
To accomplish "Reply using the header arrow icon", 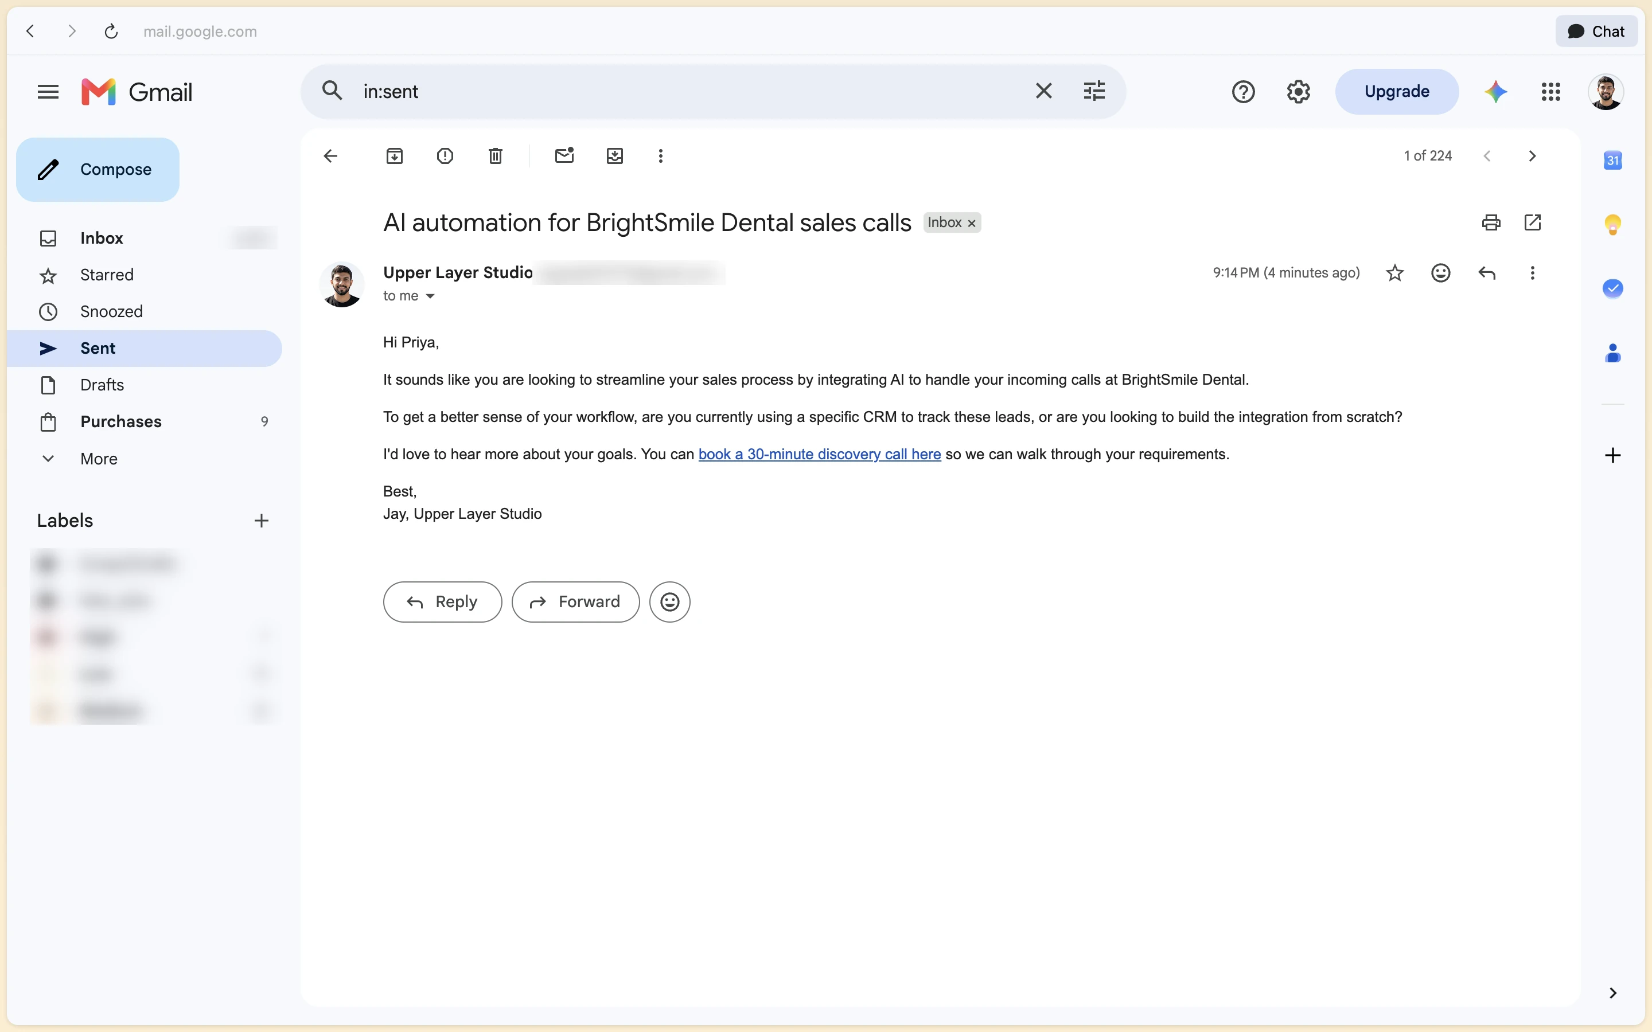I will pyautogui.click(x=1487, y=273).
